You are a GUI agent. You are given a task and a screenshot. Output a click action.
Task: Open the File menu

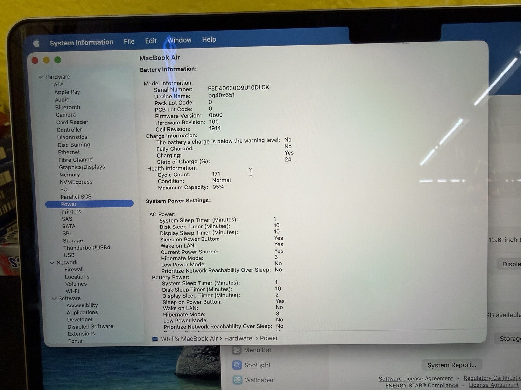[129, 41]
